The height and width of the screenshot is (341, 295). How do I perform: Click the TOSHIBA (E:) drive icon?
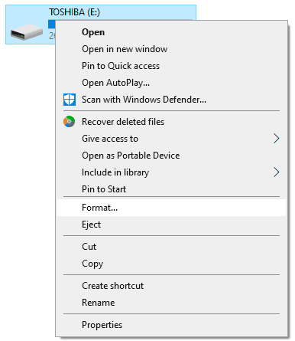[27, 32]
